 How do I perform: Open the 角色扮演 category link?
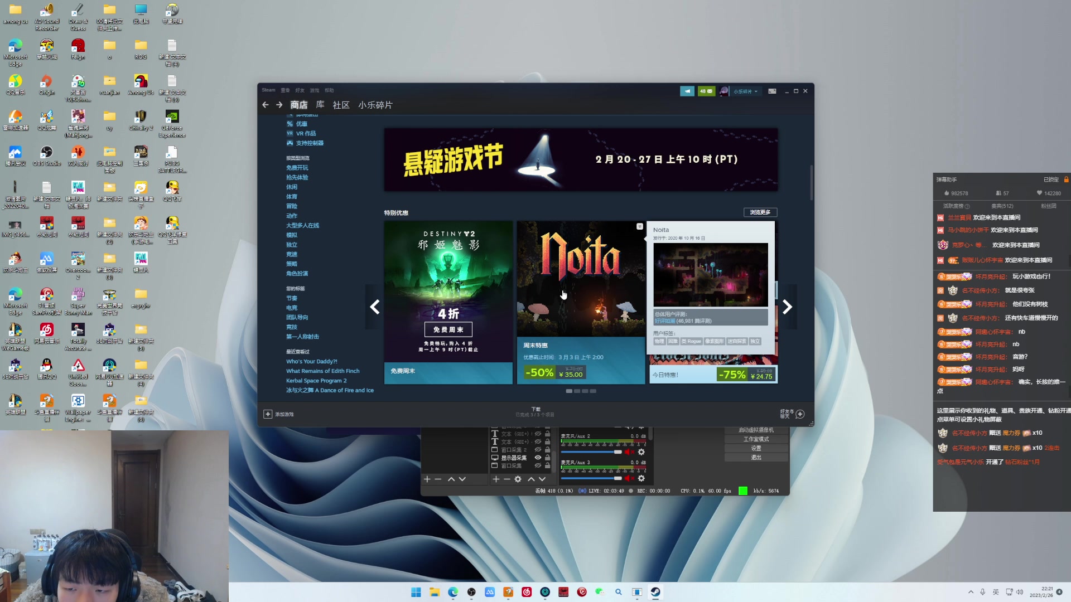coord(297,274)
